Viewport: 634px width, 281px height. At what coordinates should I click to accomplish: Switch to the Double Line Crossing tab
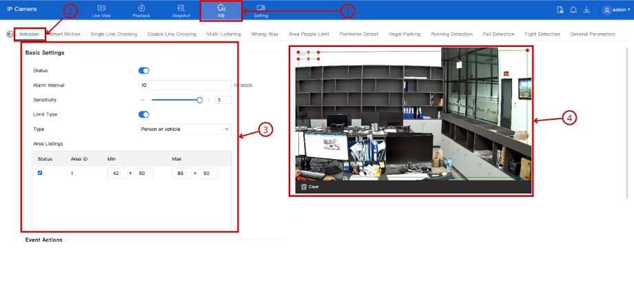(x=172, y=34)
